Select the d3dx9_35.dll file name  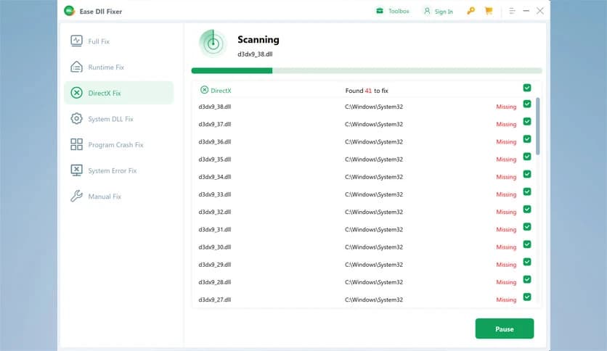(215, 160)
